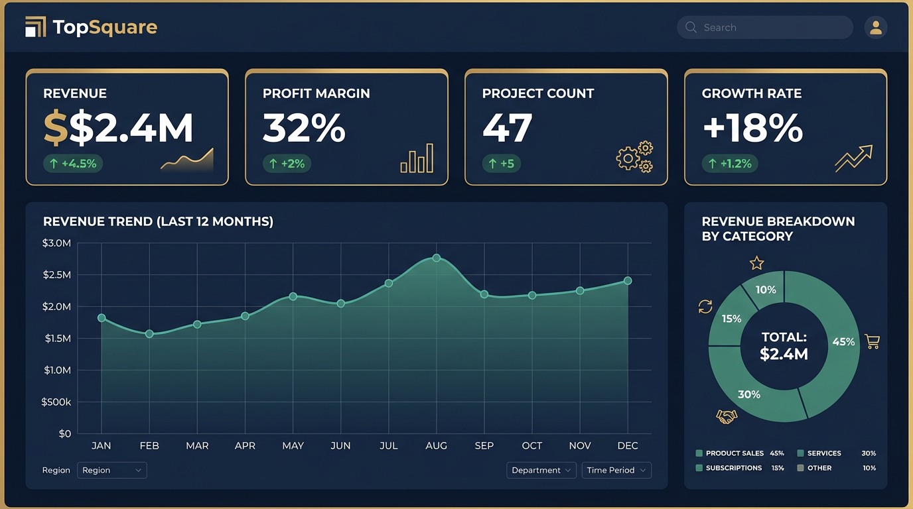Select the Growth Rate KPI card
The width and height of the screenshot is (913, 509).
tap(786, 126)
